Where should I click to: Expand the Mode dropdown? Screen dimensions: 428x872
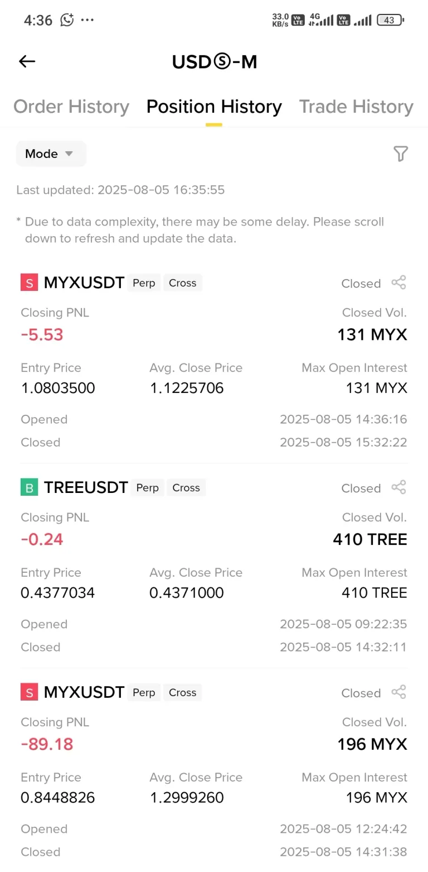click(51, 154)
